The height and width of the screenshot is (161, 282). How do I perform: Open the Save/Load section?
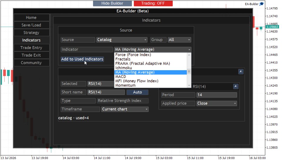click(x=31, y=25)
